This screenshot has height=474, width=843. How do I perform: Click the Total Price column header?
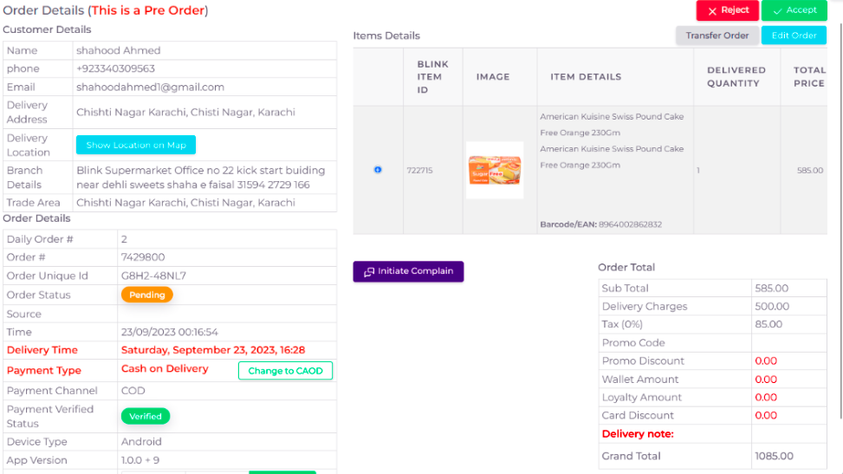[808, 76]
